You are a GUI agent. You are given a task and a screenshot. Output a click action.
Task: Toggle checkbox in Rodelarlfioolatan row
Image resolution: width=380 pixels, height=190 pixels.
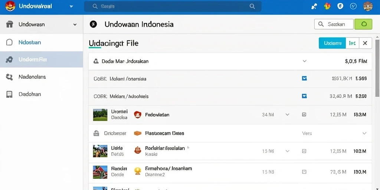pos(304,151)
